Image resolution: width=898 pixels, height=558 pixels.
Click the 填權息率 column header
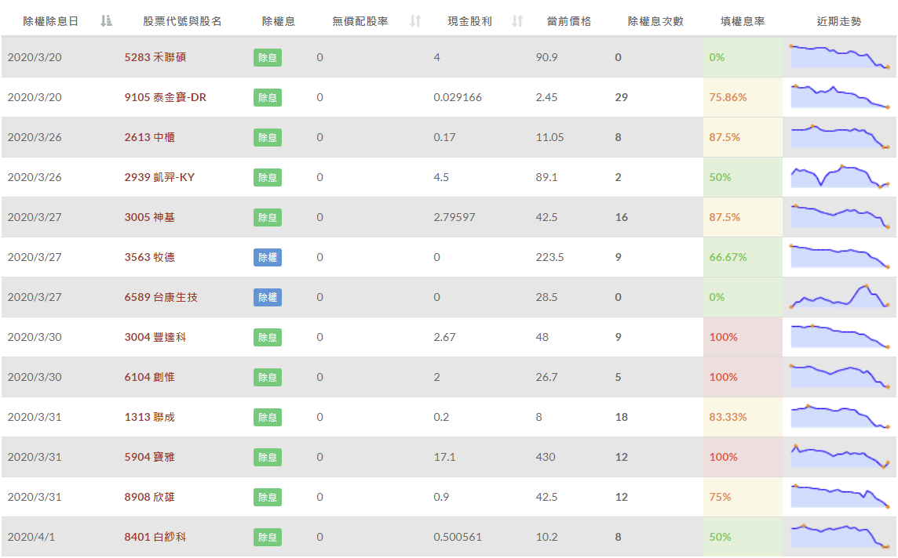point(743,21)
